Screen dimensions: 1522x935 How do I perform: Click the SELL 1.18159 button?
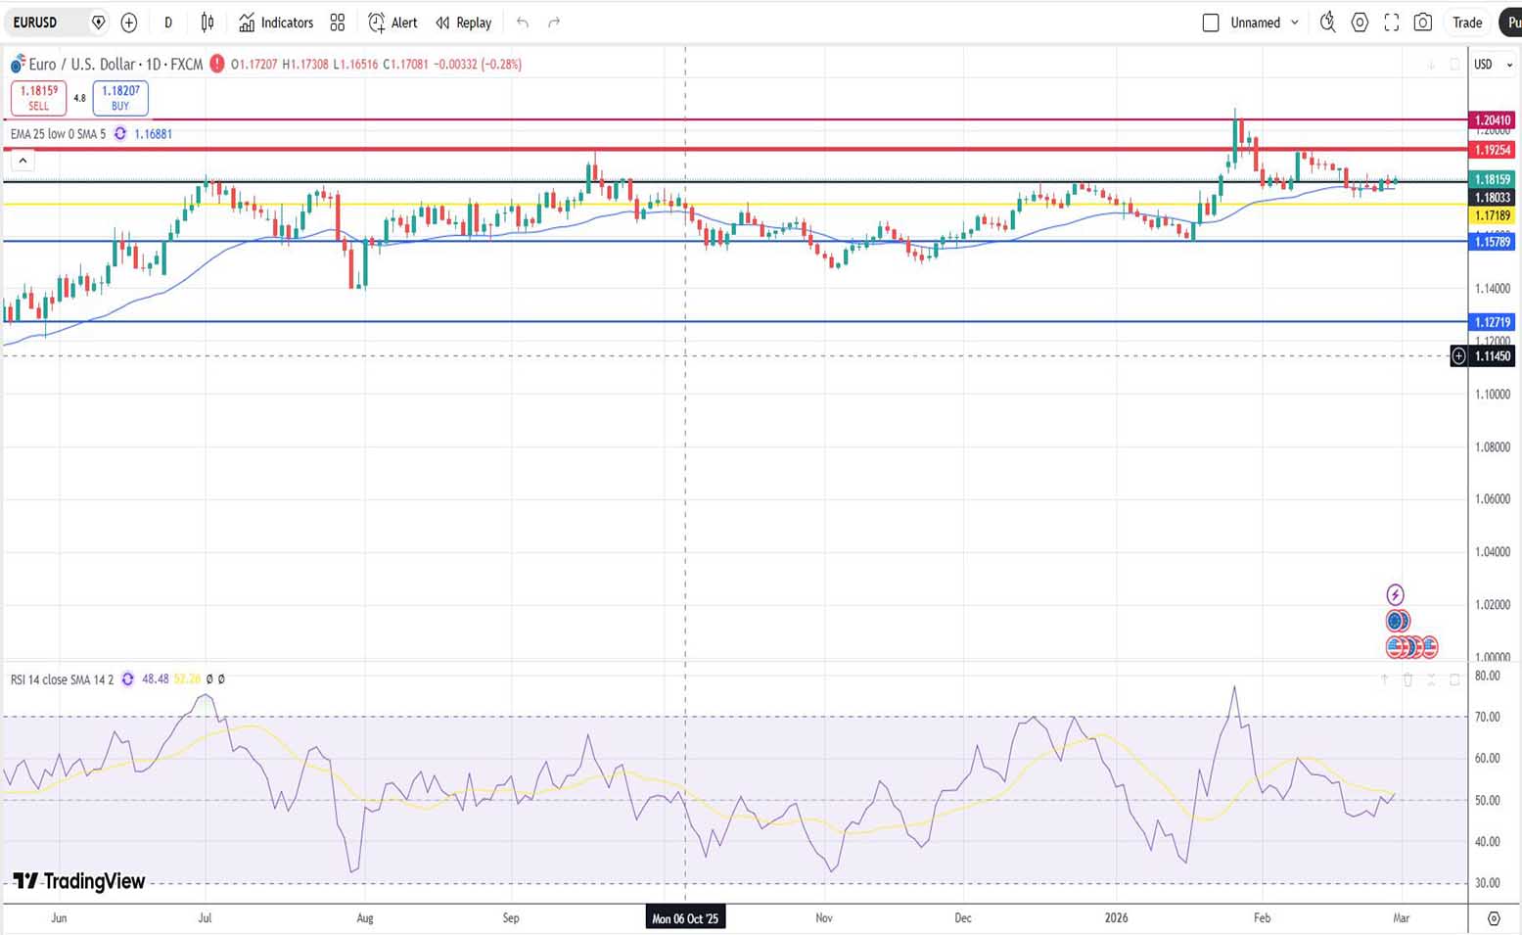point(39,98)
